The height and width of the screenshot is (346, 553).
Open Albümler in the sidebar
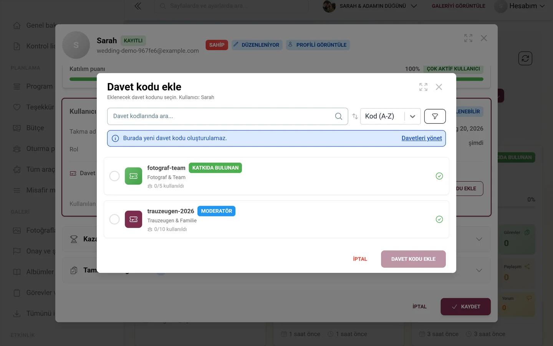(x=33, y=272)
